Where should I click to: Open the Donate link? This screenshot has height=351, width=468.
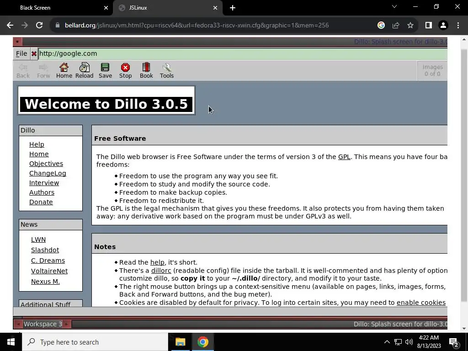(41, 202)
